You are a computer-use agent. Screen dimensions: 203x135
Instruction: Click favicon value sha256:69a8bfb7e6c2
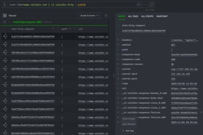[184, 113]
